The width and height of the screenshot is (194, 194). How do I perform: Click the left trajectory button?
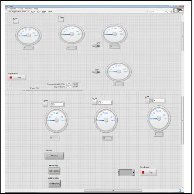coord(54,171)
